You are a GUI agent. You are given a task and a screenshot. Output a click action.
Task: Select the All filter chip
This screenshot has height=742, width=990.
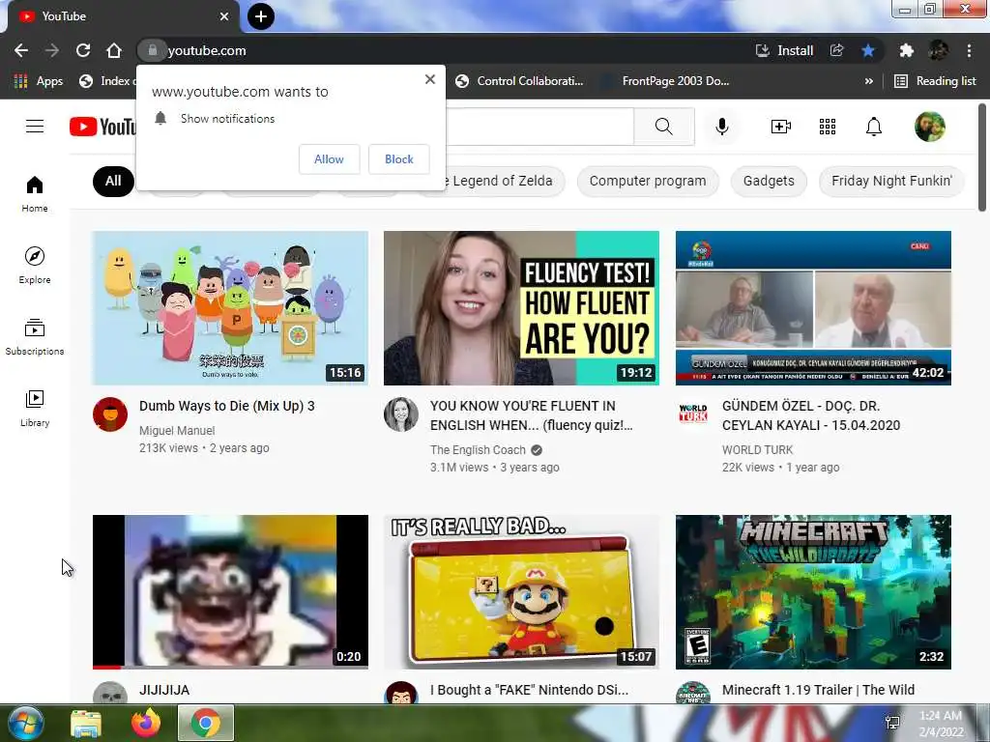pyautogui.click(x=113, y=181)
